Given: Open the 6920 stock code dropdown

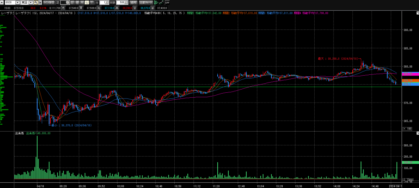Looking at the screenshot, I should (18, 2).
